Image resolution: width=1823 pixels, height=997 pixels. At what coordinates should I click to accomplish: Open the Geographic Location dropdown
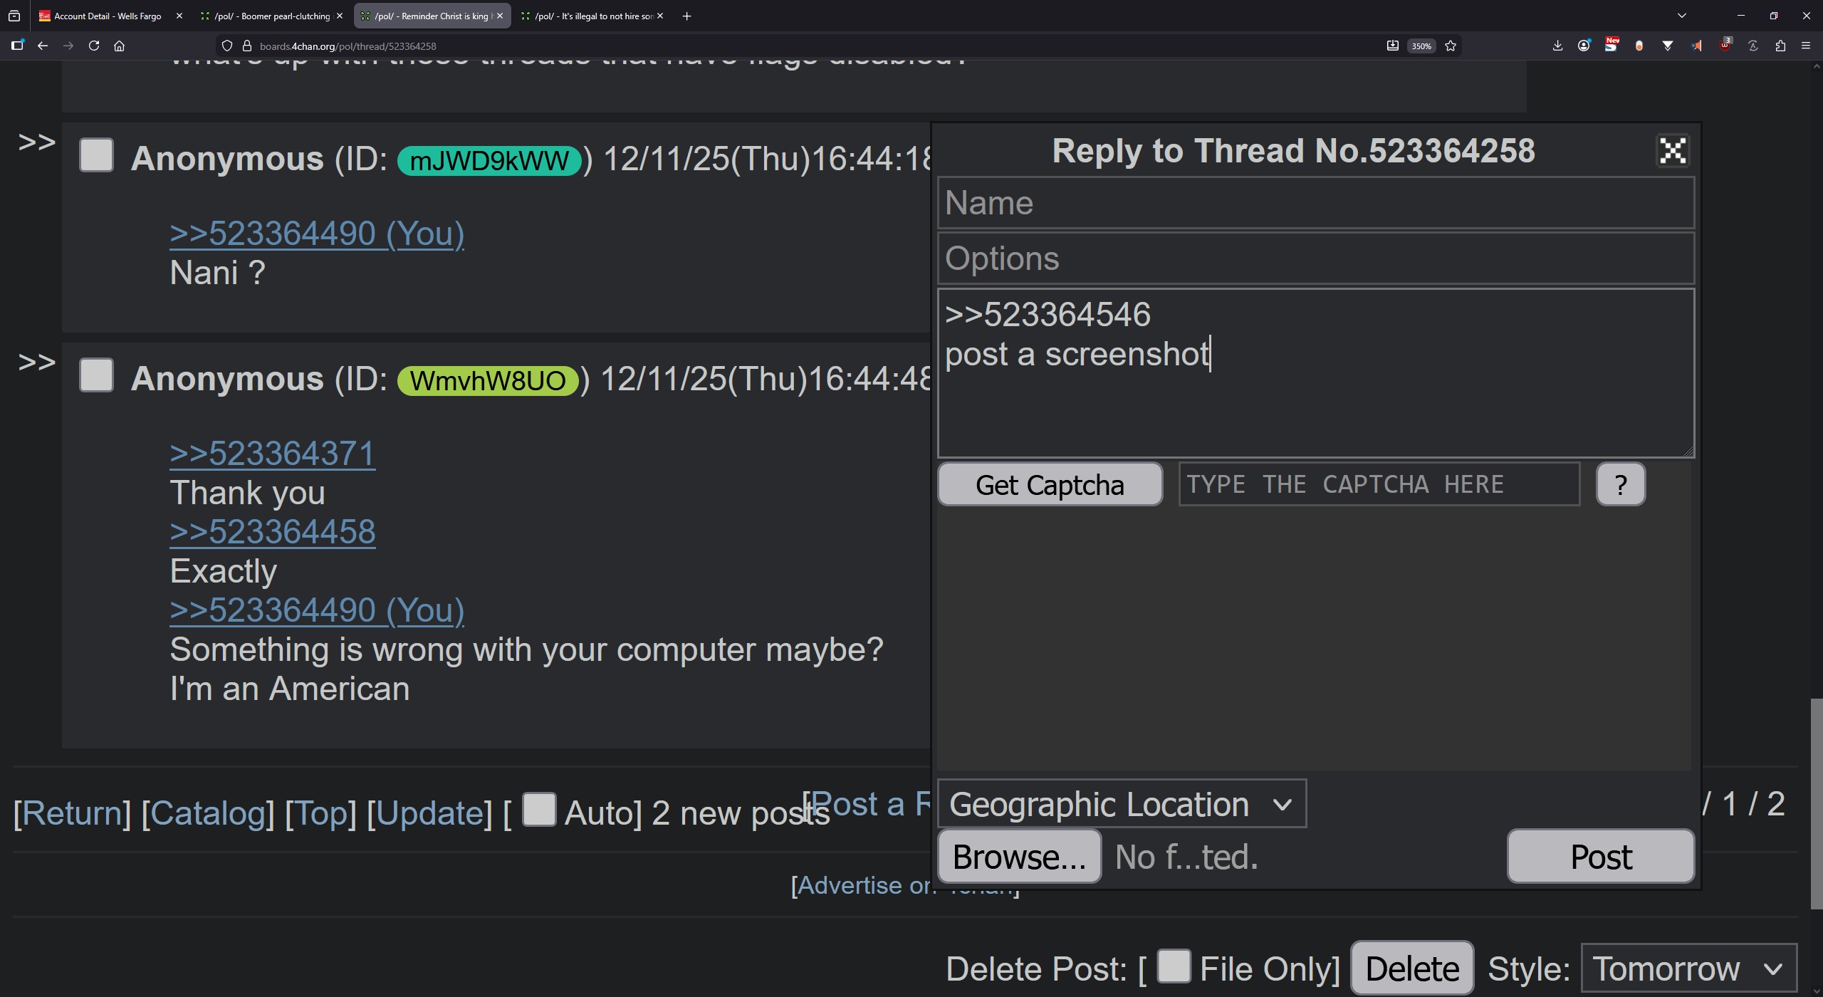1122,805
